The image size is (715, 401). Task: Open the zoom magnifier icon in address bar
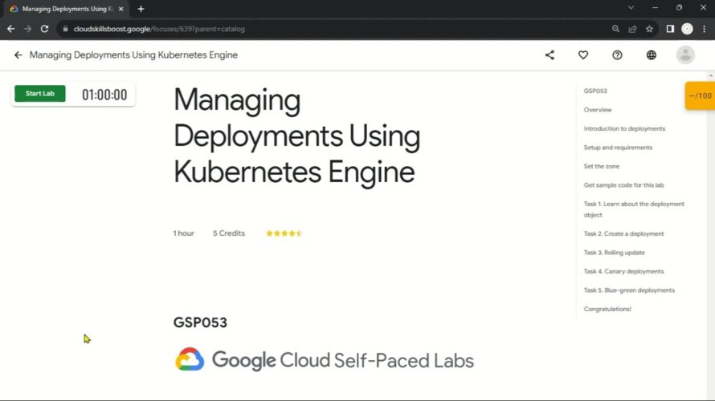615,29
